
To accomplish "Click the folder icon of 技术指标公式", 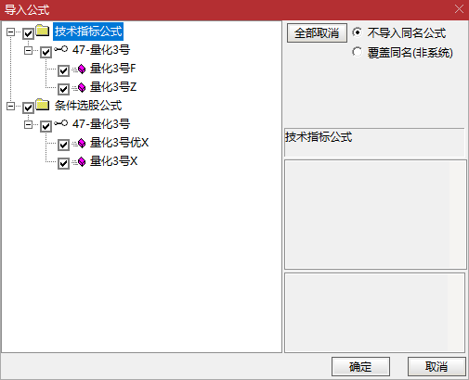I will tap(43, 31).
